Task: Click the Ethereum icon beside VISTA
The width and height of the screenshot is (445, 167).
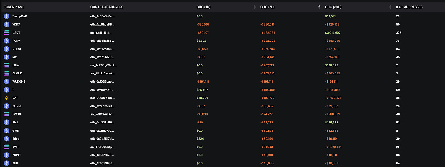Action: coord(6,24)
